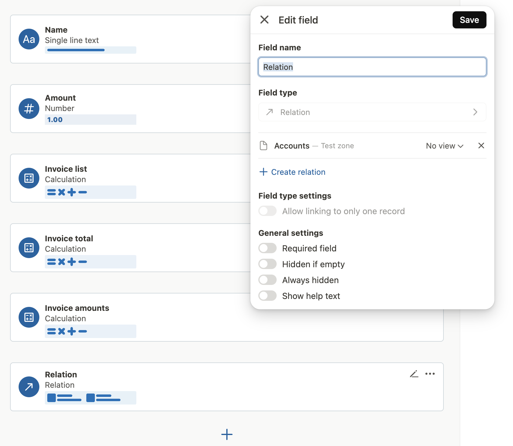Click the Invoice total formula preview
Image resolution: width=513 pixels, height=446 pixels.
pos(91,262)
